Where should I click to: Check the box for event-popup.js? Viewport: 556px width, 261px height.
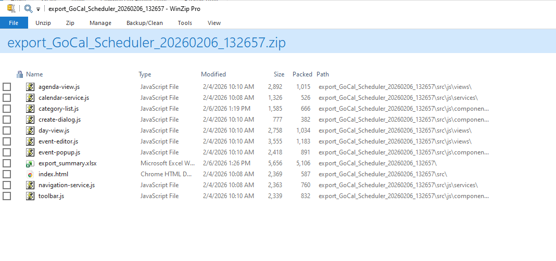pos(7,152)
